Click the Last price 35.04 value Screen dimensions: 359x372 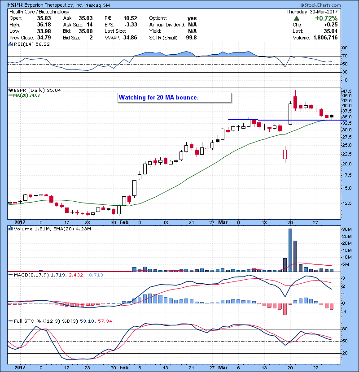tap(331, 31)
